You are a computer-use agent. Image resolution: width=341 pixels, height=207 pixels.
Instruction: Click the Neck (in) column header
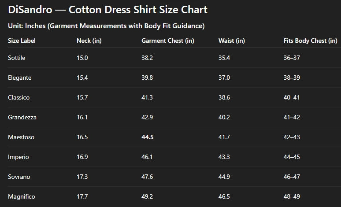pos(89,41)
